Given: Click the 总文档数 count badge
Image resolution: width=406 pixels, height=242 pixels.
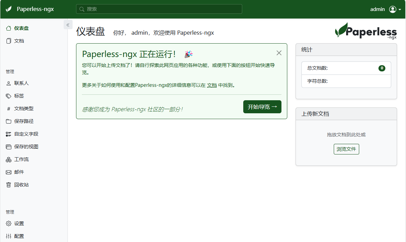Looking at the screenshot, I should 382,68.
